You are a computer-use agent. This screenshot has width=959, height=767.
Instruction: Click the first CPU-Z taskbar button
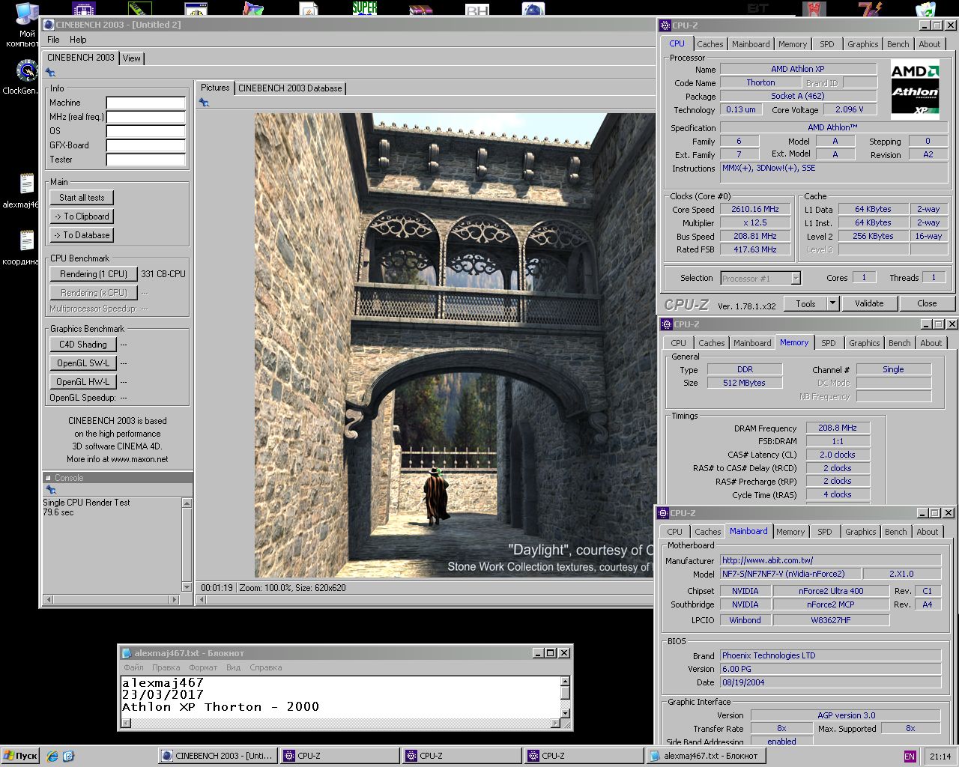point(340,756)
